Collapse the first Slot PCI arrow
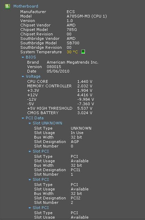Viewport: 145px width, 220px height. tap(30, 151)
